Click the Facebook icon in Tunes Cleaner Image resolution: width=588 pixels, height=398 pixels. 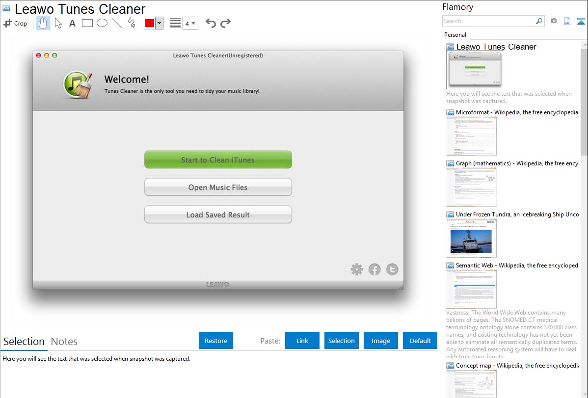374,269
